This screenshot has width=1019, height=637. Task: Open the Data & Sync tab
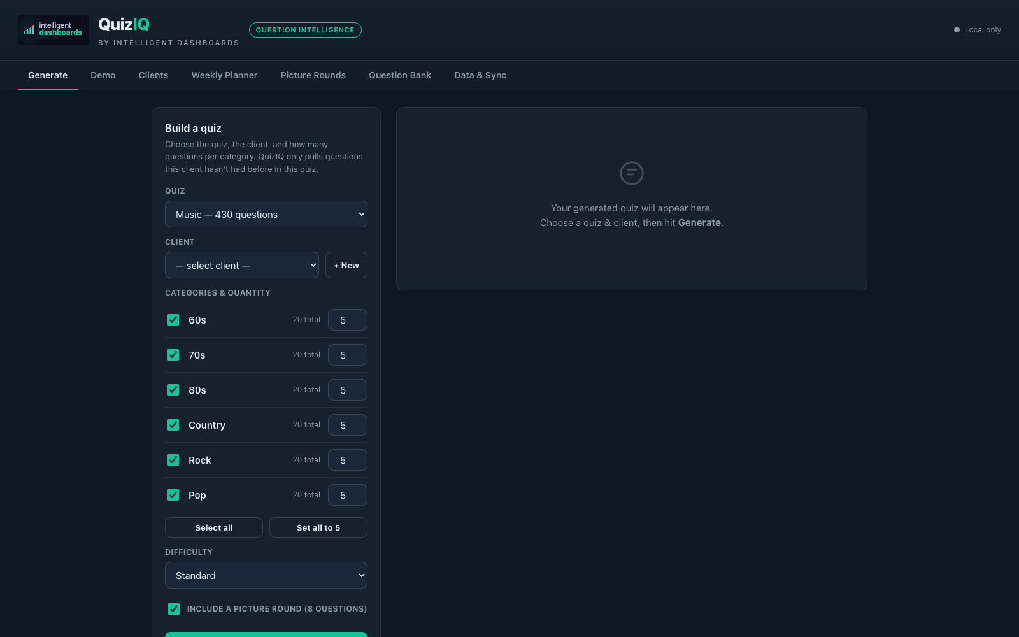(x=480, y=75)
